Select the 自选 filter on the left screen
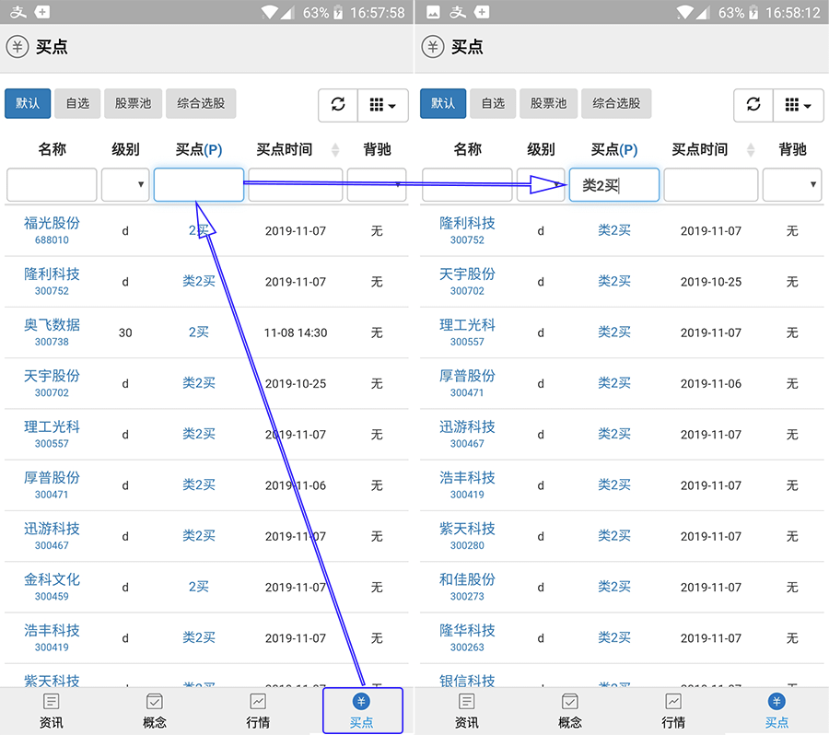The width and height of the screenshot is (829, 735). tap(77, 103)
